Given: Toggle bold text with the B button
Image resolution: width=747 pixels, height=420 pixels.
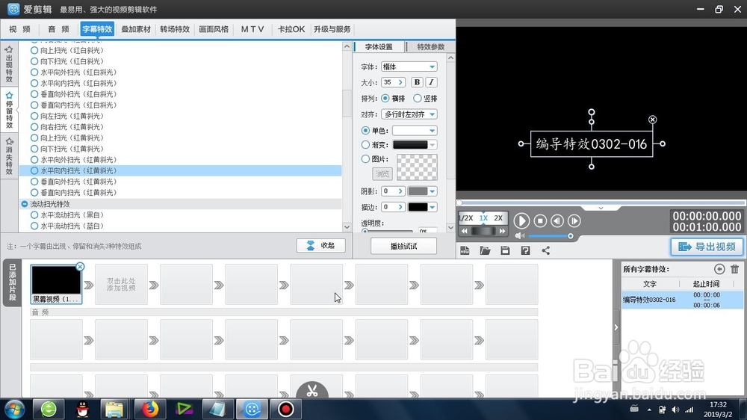Looking at the screenshot, I should tap(417, 82).
